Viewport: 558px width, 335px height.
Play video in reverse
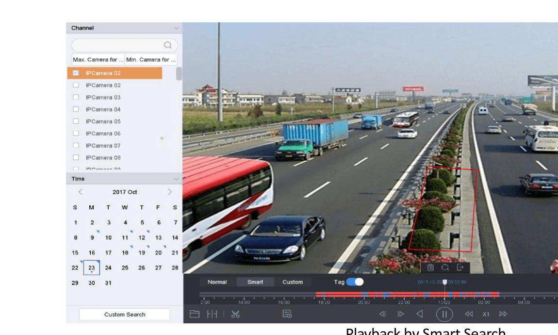(420, 314)
